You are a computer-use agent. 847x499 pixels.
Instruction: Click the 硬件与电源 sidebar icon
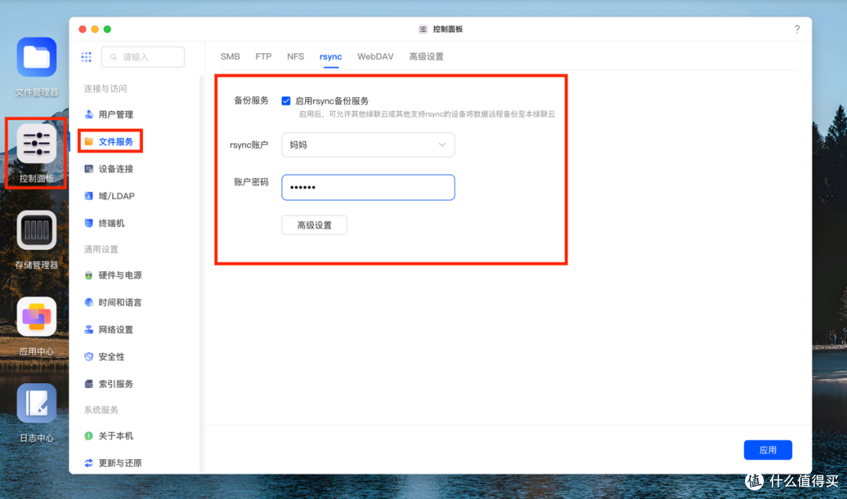[89, 275]
